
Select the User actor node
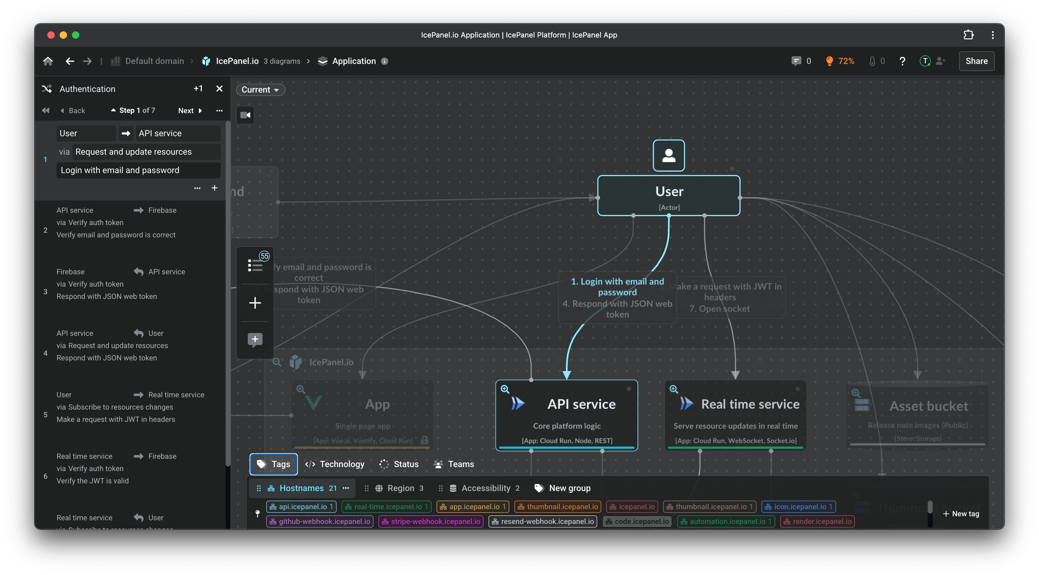[669, 196]
